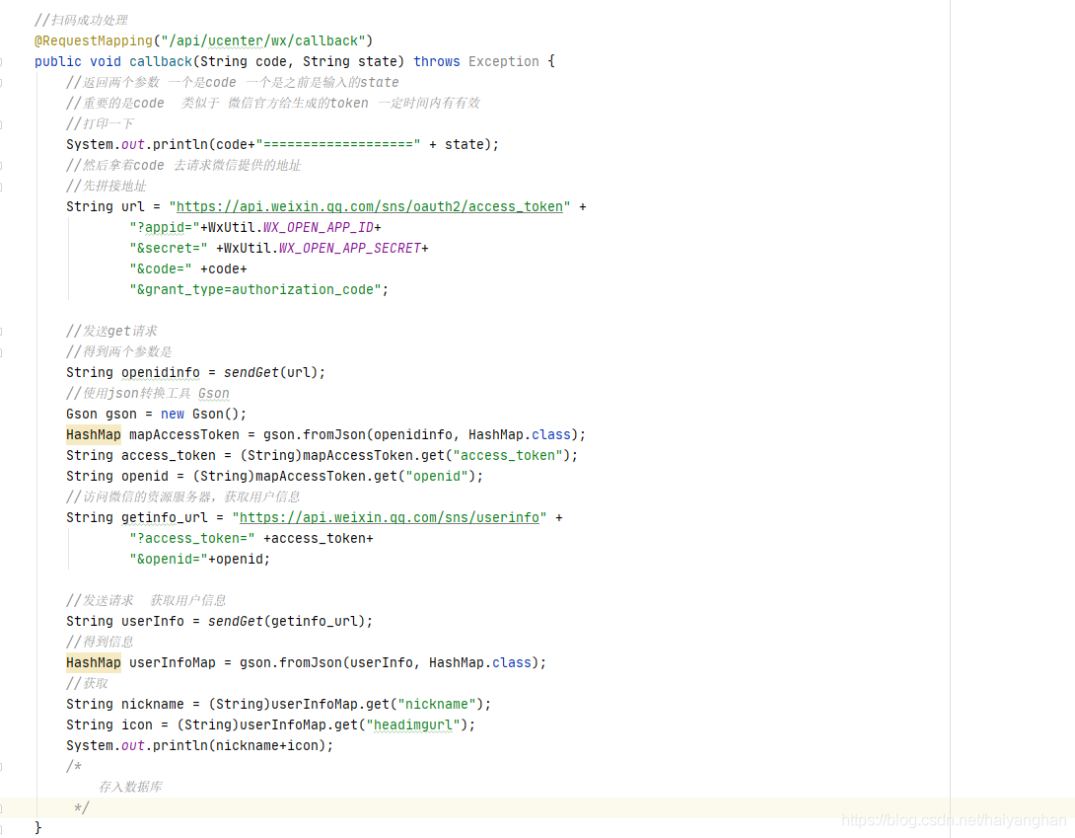
Task: Click the "?access_token=" string literal
Action: (192, 538)
